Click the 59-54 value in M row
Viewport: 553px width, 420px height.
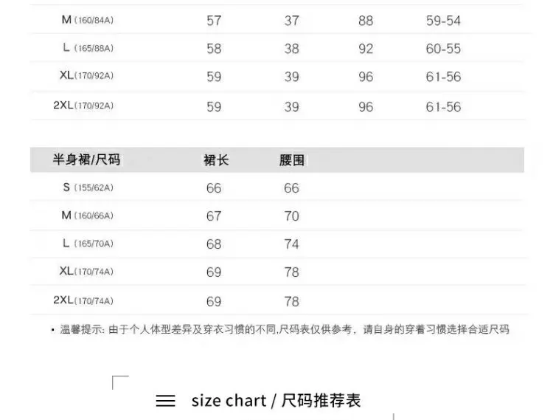(443, 21)
